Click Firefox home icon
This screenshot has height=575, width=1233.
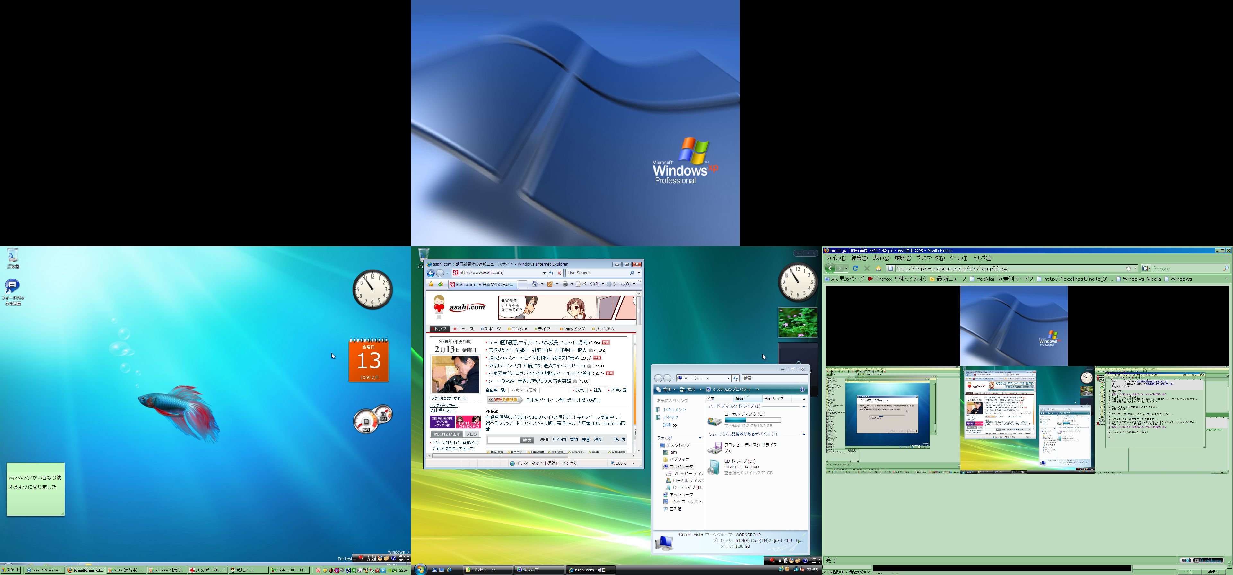[x=878, y=268]
